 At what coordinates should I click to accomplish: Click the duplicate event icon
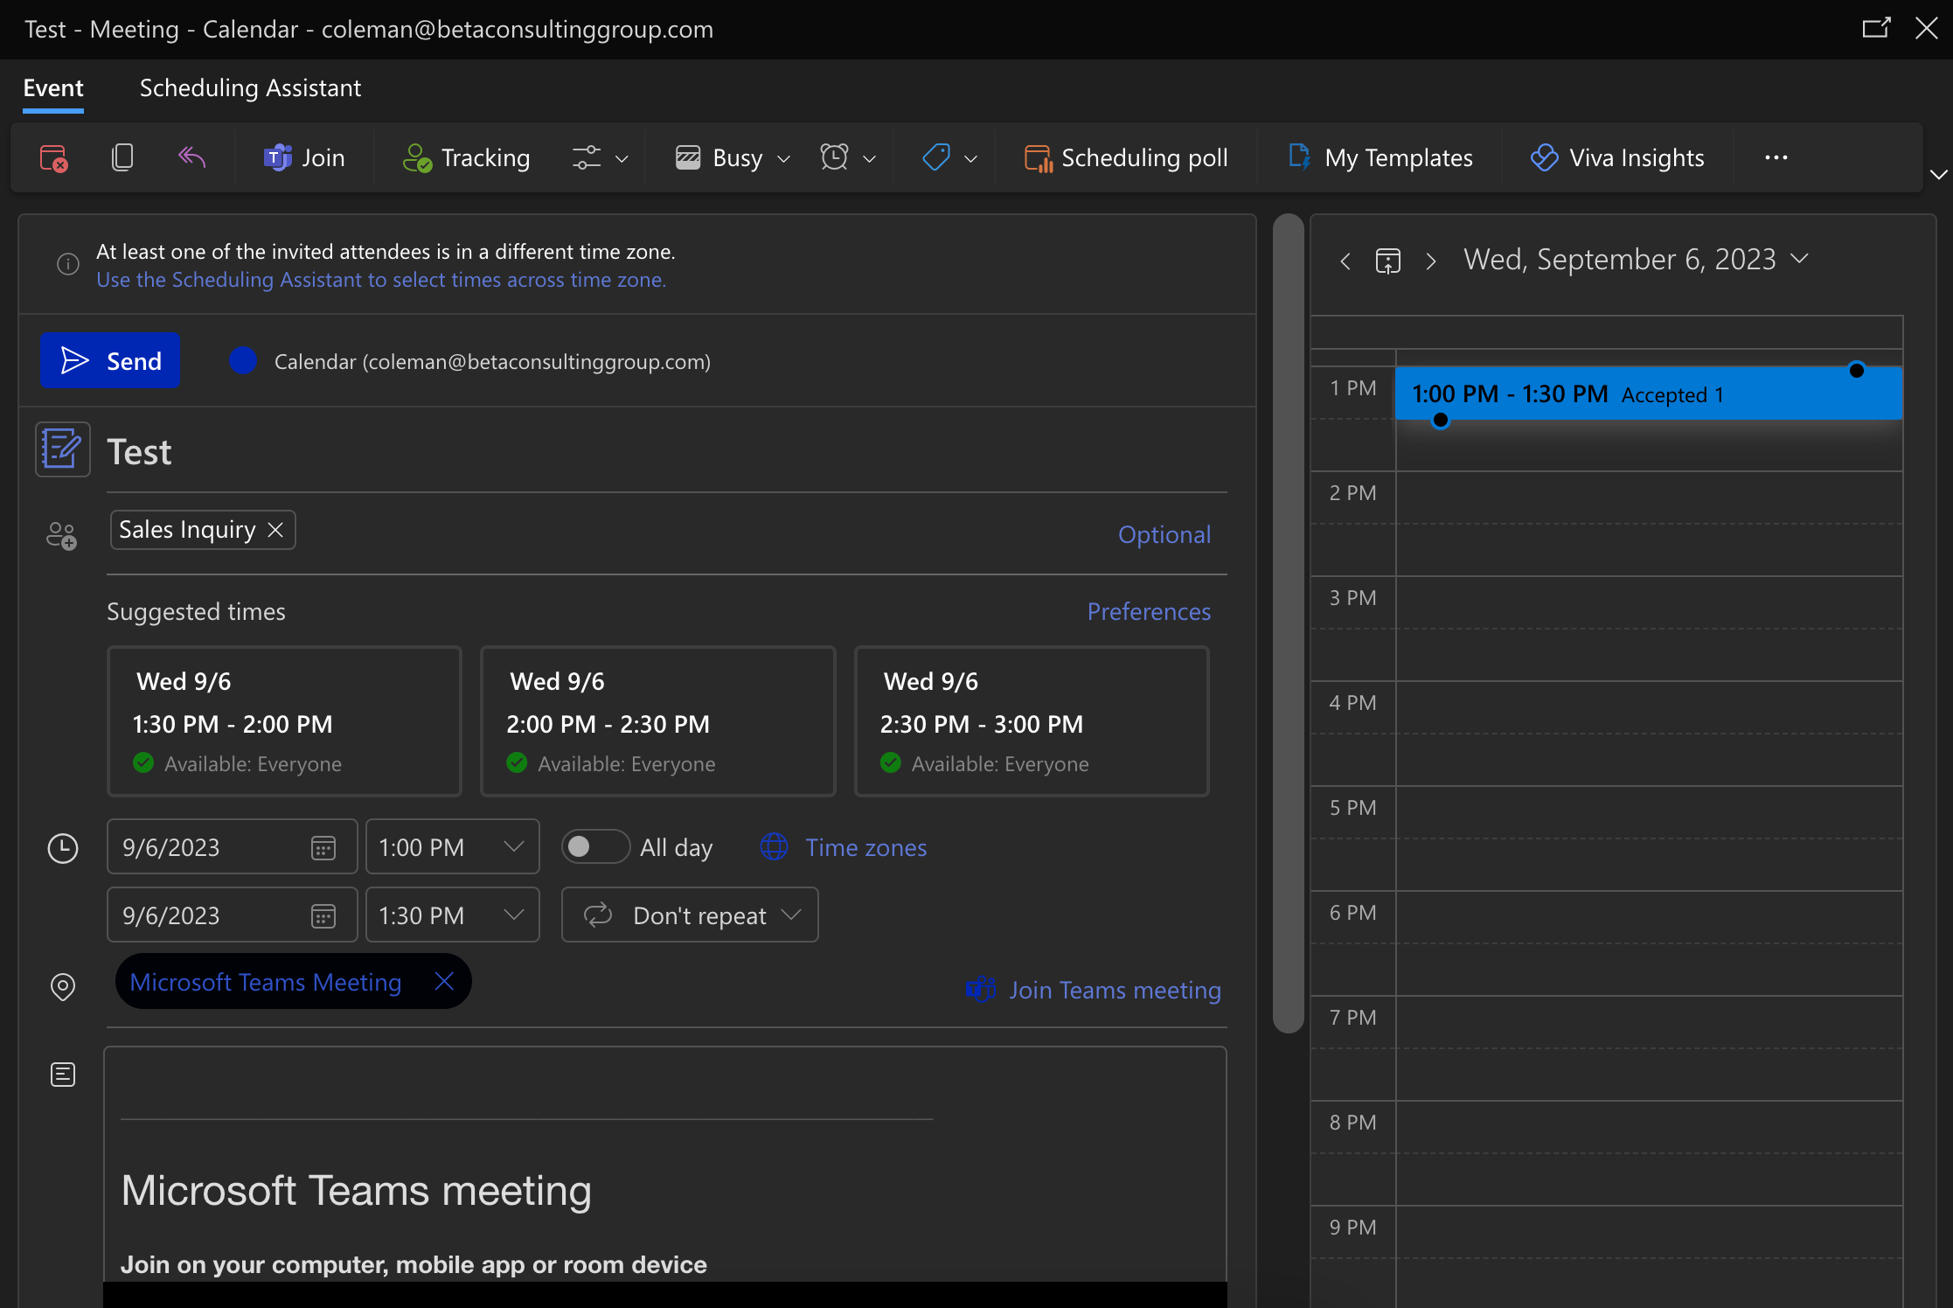coord(122,158)
